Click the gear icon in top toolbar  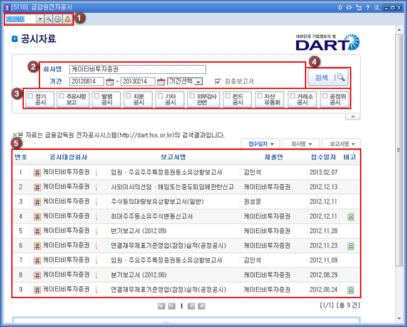click(58, 19)
